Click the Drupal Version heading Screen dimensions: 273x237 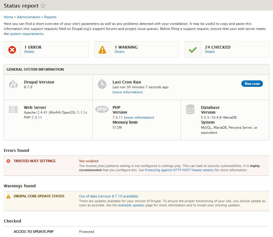[39, 82]
